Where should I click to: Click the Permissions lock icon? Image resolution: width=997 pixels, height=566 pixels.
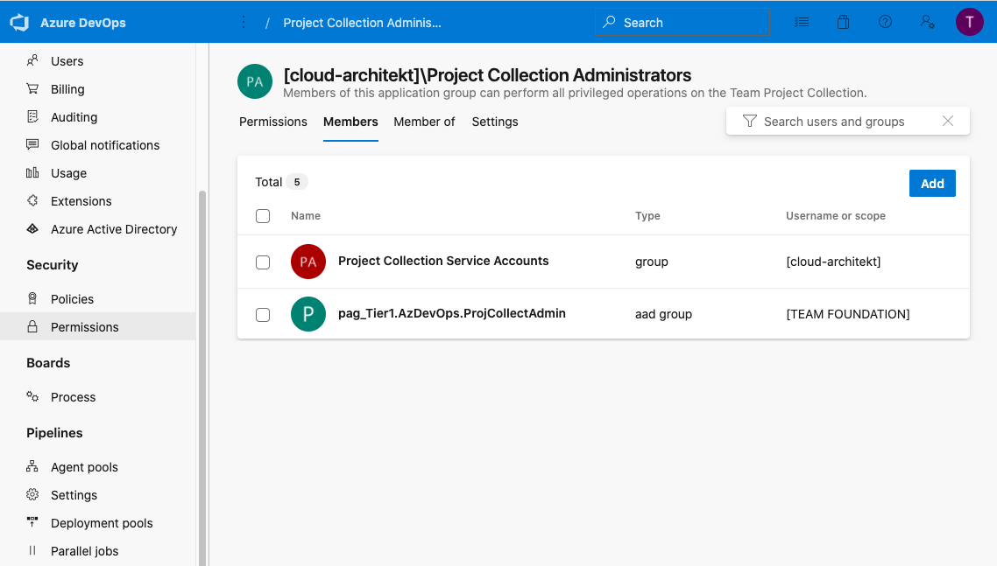point(32,326)
